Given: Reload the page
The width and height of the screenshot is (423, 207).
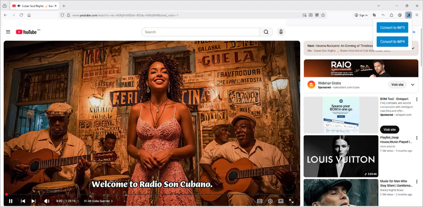Looking at the screenshot, I should [21, 15].
